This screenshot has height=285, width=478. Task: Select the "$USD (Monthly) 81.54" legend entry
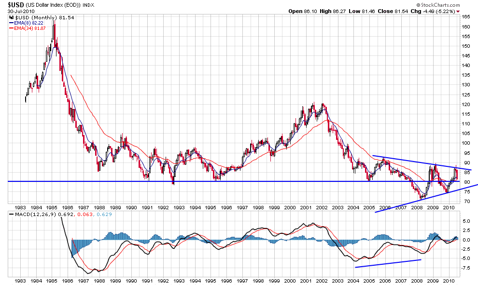coord(44,18)
